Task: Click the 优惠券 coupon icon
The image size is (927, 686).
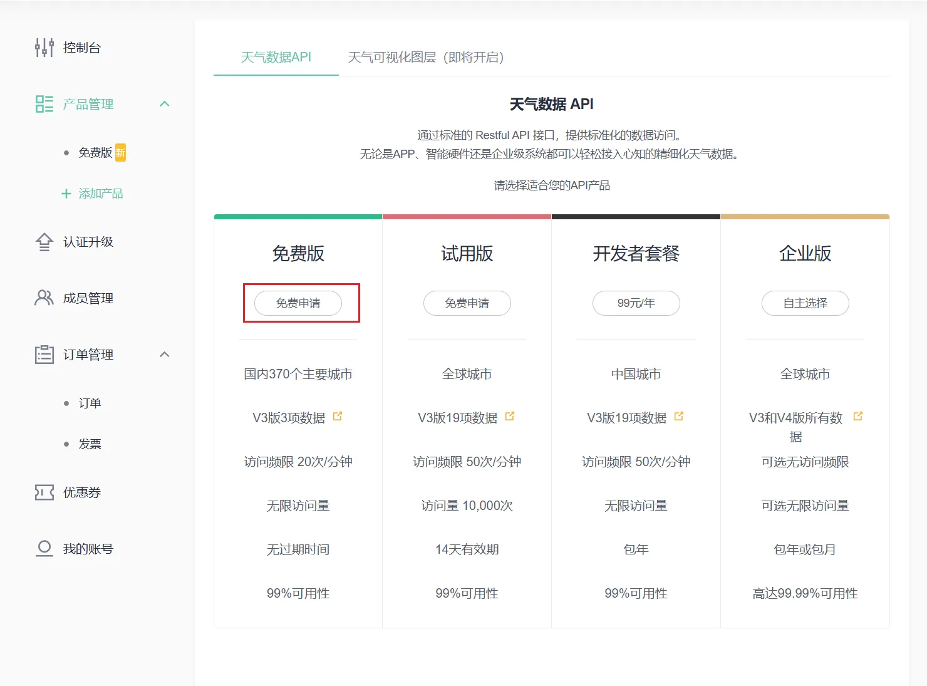Action: tap(43, 492)
